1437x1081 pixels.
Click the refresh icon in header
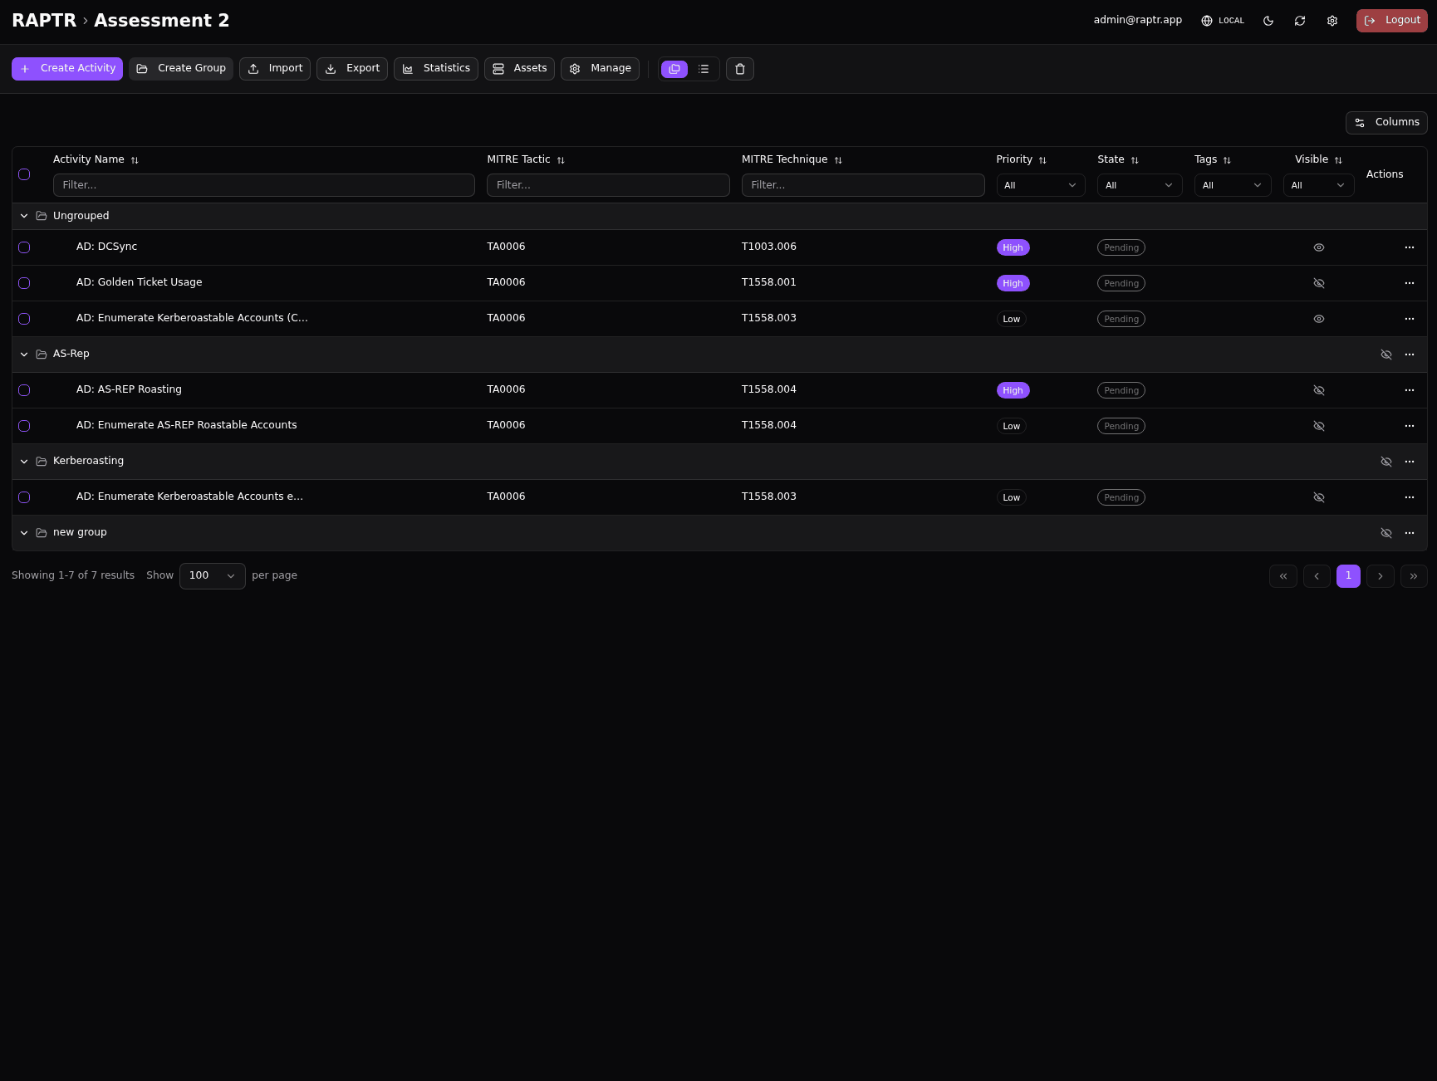(x=1300, y=21)
